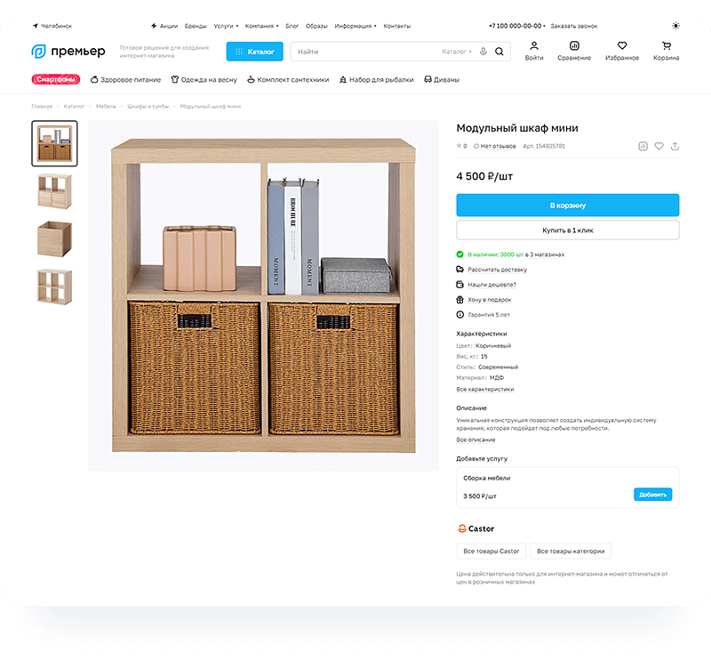Click the share icon beside product title
Image resolution: width=711 pixels, height=661 pixels.
click(675, 146)
